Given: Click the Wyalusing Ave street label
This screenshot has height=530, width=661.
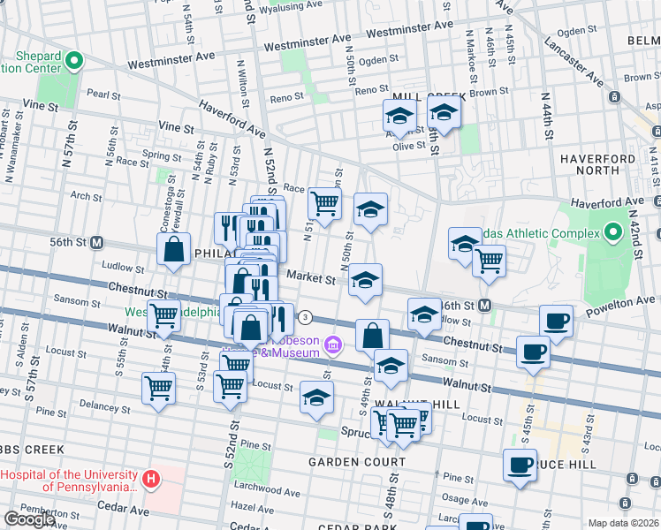Looking at the screenshot, I should pos(291,7).
